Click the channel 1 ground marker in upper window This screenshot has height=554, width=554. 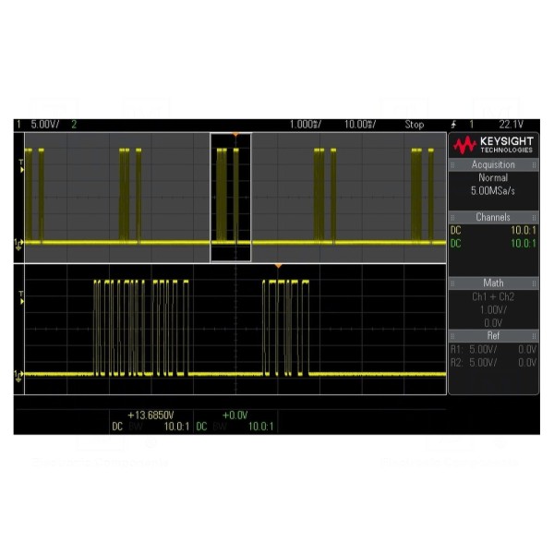click(x=18, y=243)
